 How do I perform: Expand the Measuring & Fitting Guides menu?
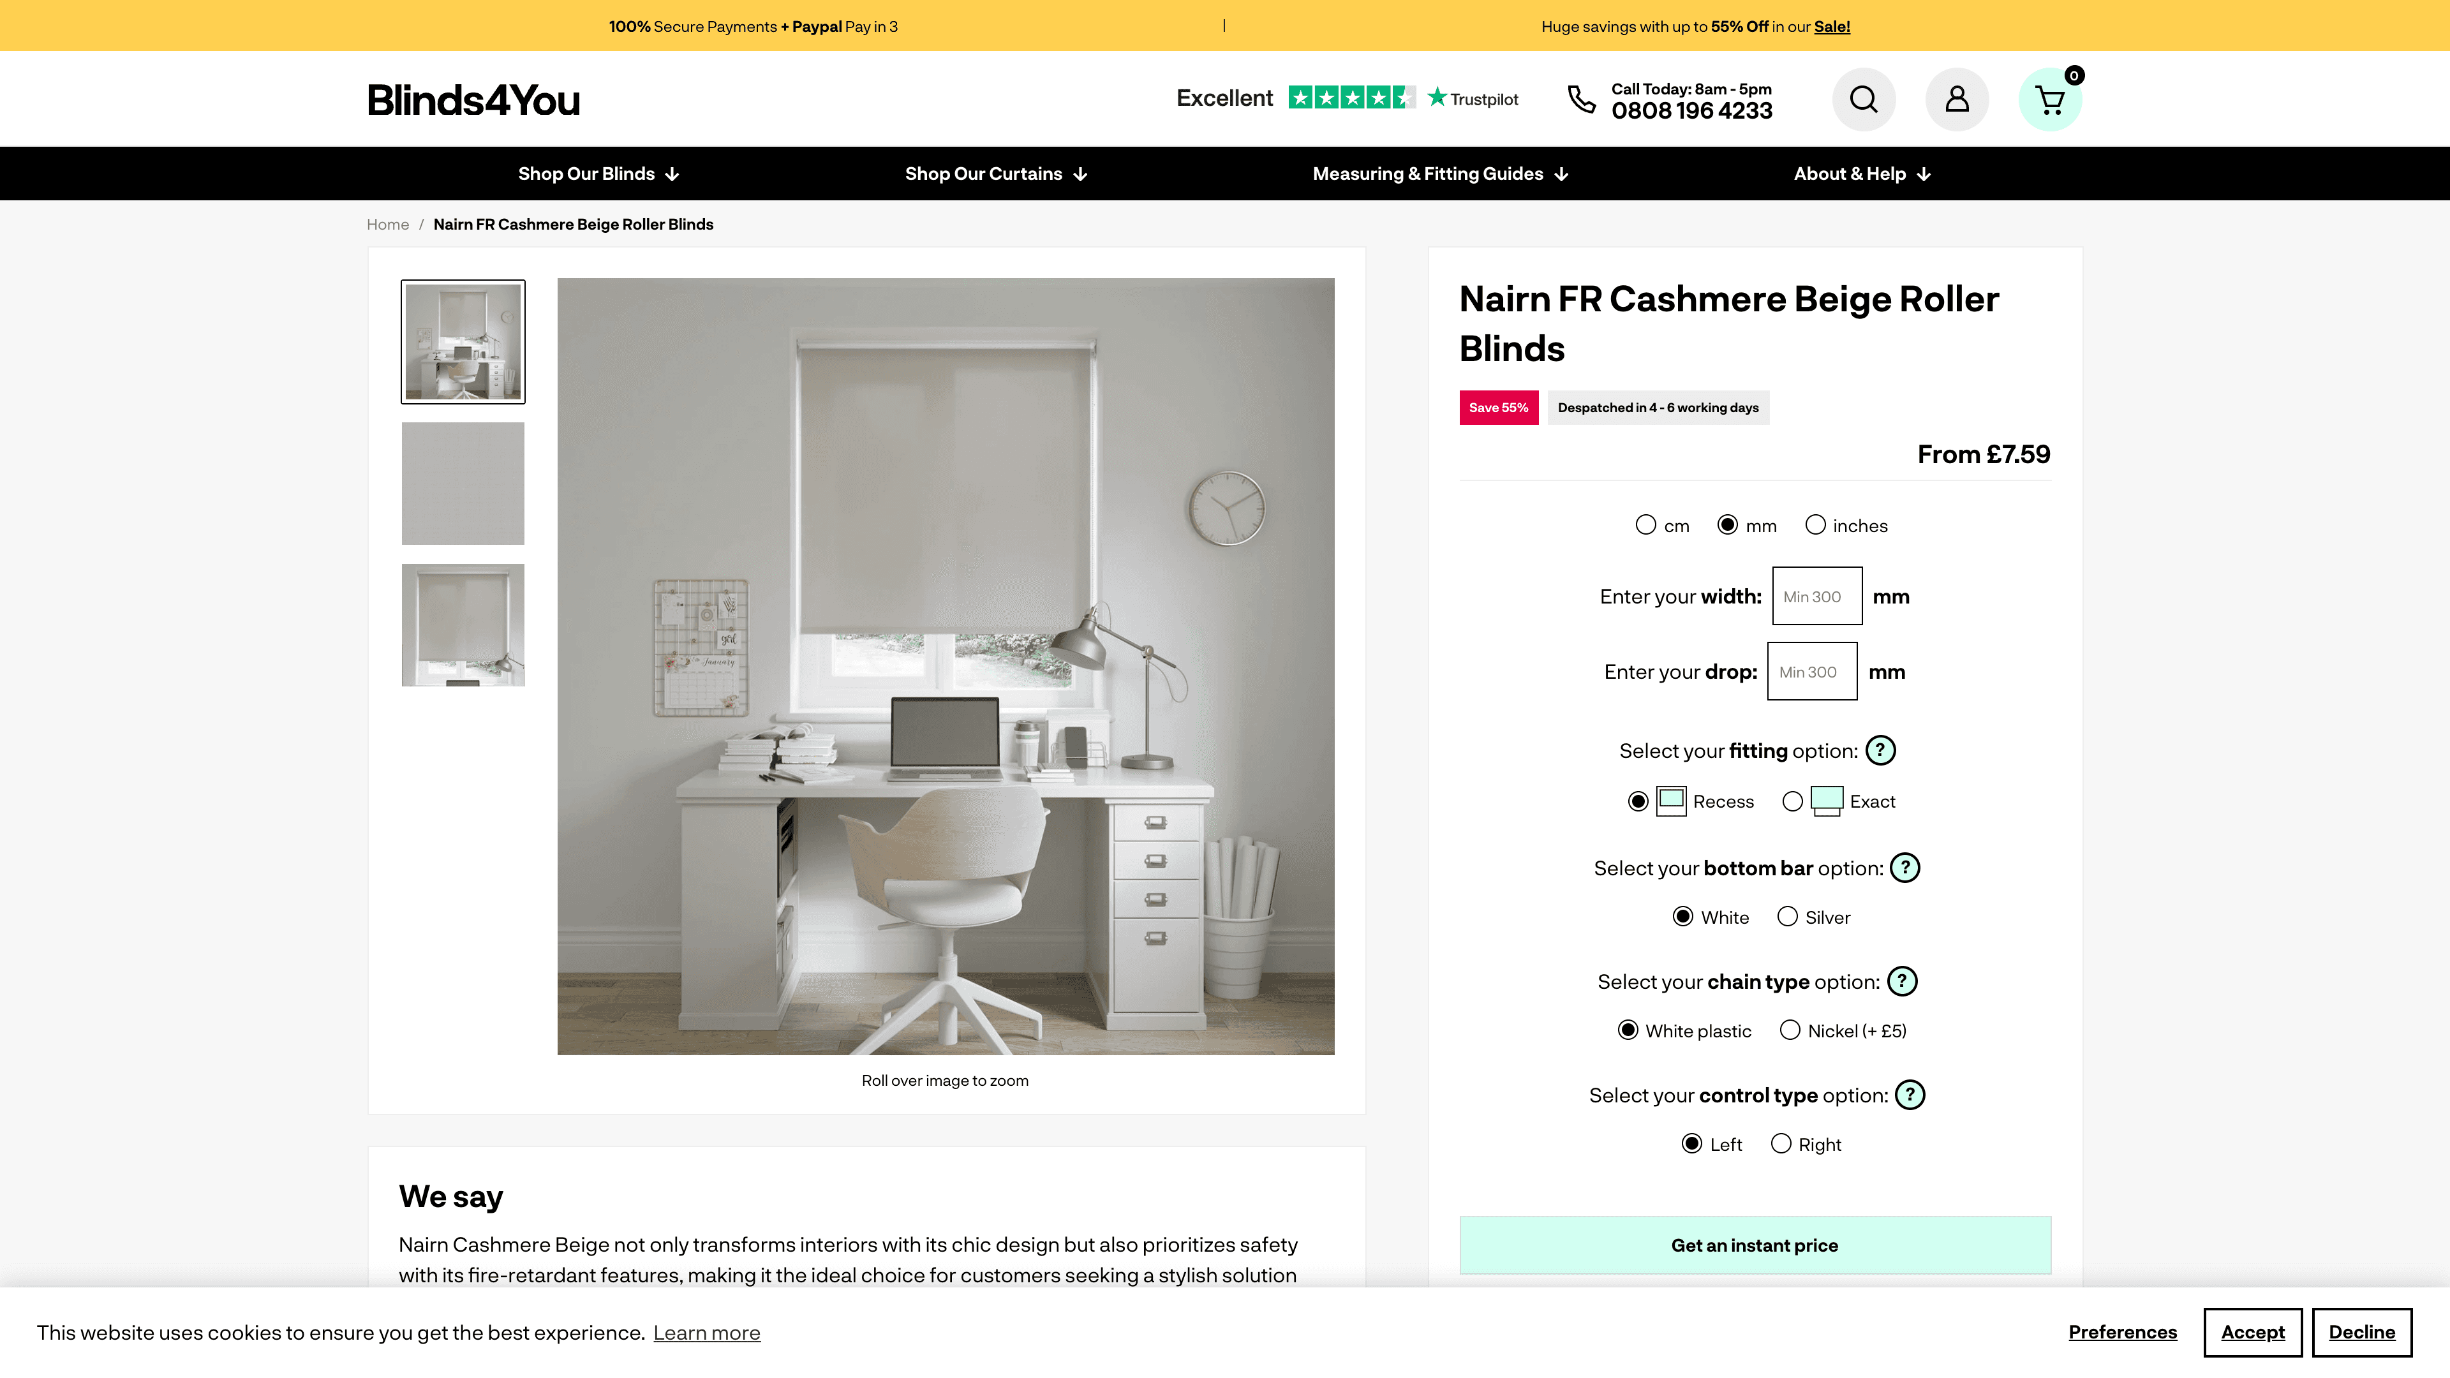click(x=1440, y=174)
